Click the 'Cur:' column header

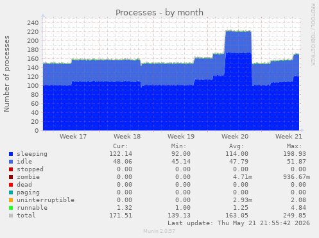121,146
